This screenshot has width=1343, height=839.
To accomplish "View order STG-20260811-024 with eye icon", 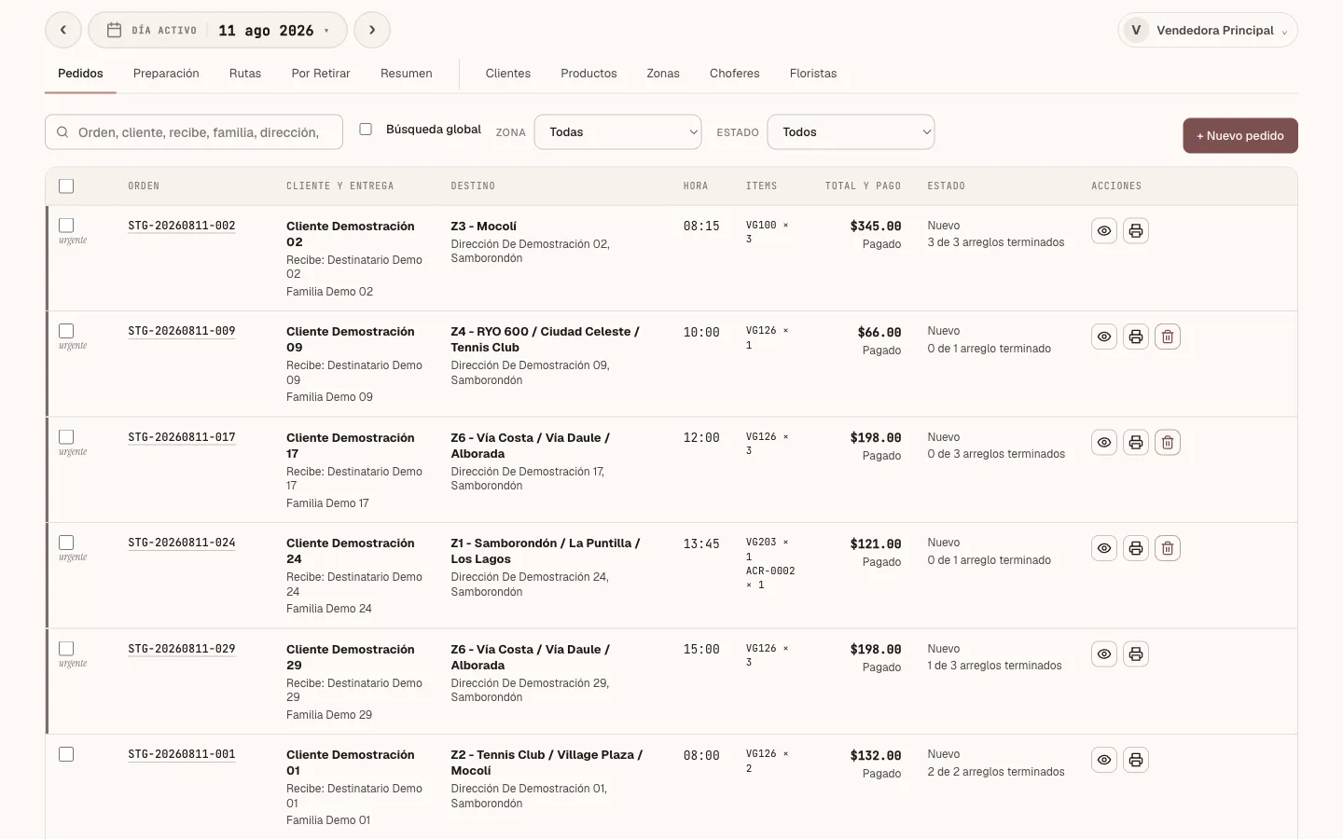I will coord(1104,548).
